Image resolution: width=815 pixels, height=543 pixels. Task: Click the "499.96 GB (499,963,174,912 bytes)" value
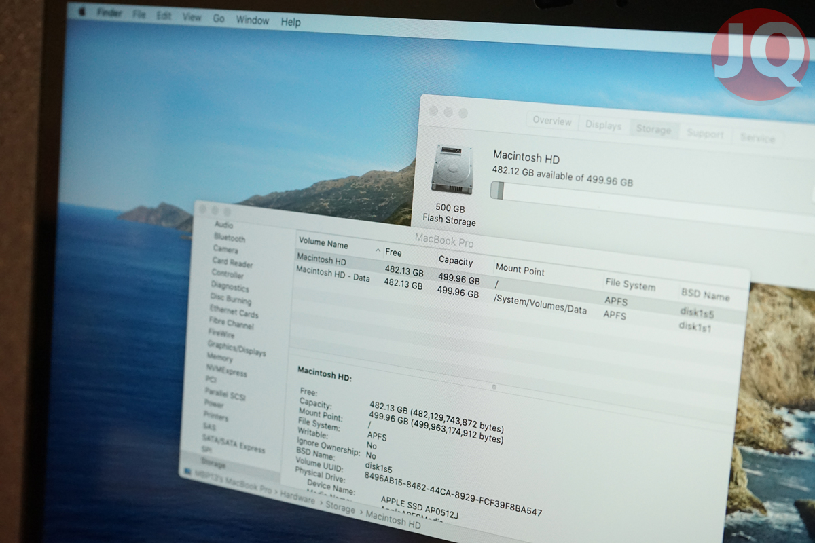click(x=436, y=428)
